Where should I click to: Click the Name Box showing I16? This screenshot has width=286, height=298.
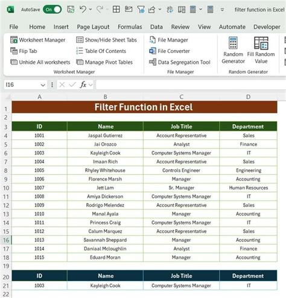click(22, 85)
